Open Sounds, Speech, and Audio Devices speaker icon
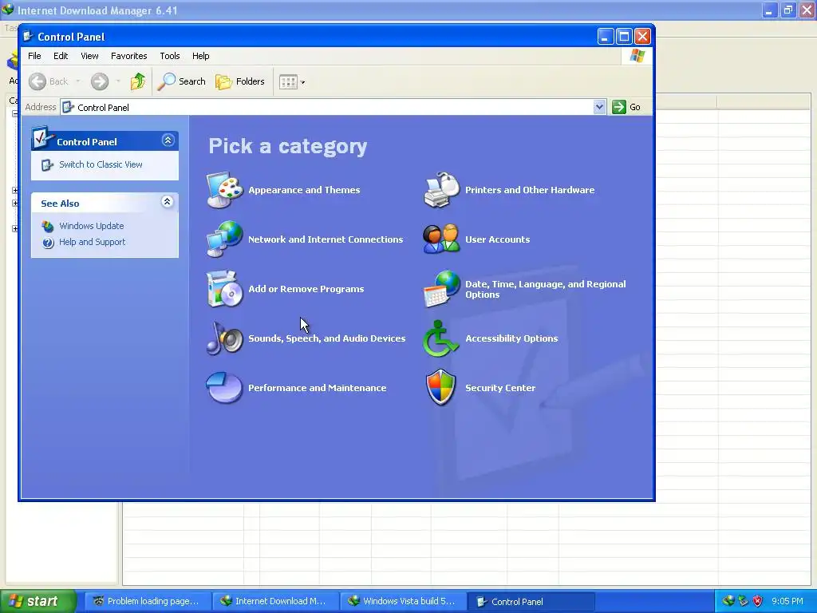This screenshot has height=613, width=817. pyautogui.click(x=224, y=338)
